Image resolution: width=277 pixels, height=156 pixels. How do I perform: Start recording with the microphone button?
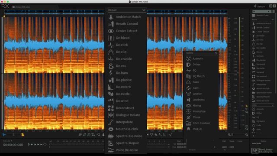(29, 145)
